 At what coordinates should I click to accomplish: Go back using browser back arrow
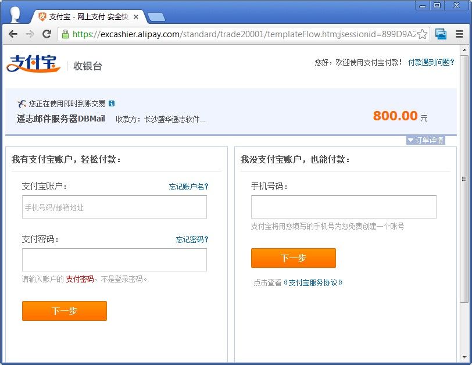point(13,34)
